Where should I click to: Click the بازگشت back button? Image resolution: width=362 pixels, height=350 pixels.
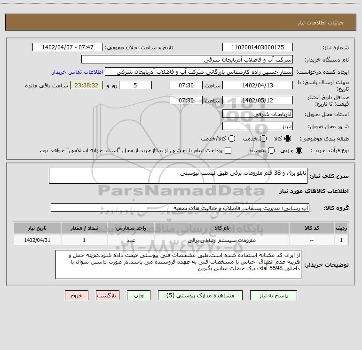(x=108, y=296)
